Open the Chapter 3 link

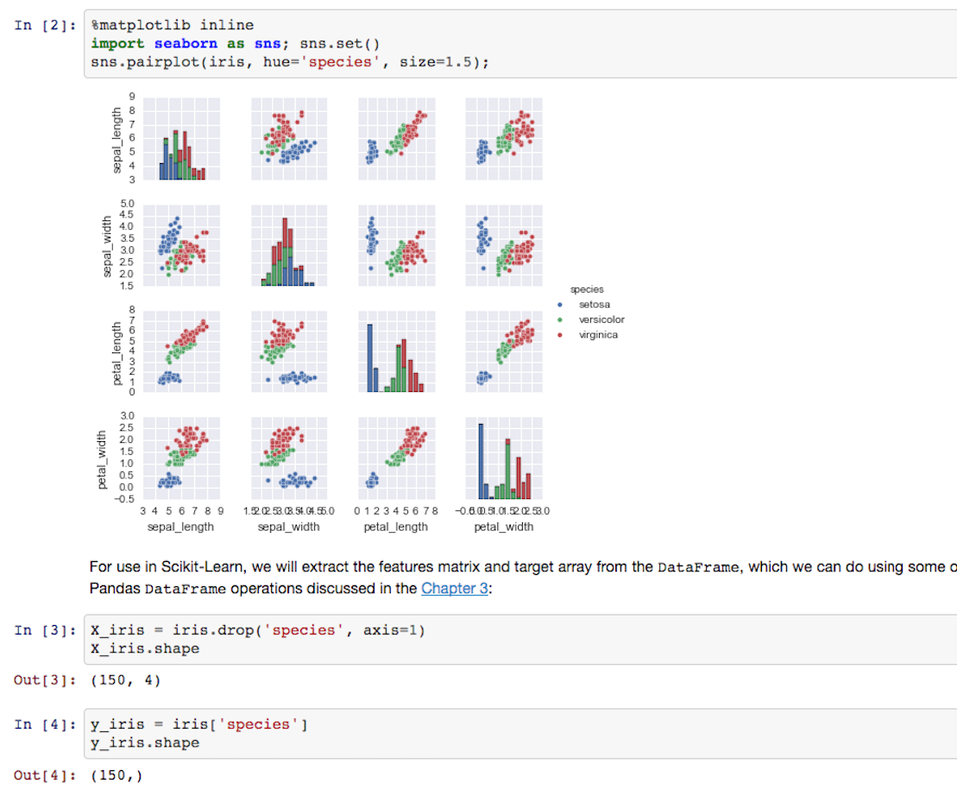pyautogui.click(x=455, y=589)
